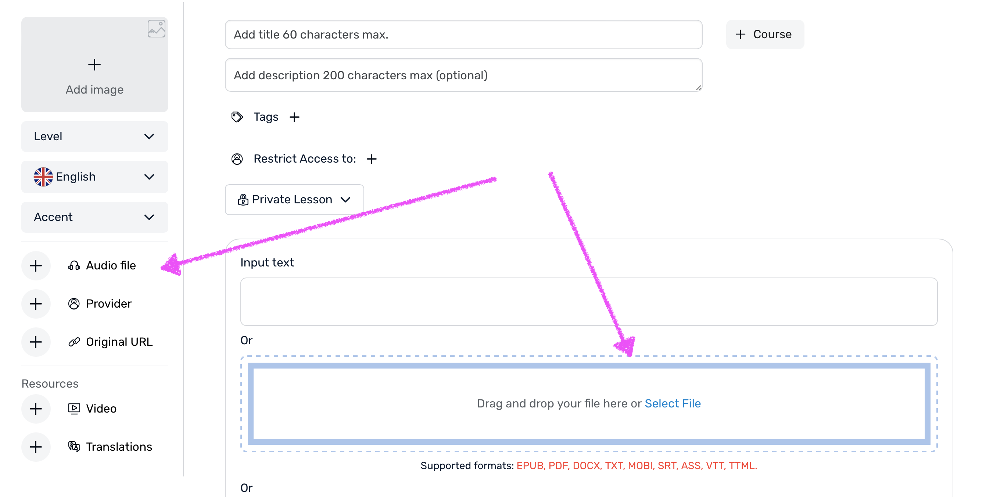The height and width of the screenshot is (497, 993).
Task: Expand the English language selector
Action: point(95,177)
